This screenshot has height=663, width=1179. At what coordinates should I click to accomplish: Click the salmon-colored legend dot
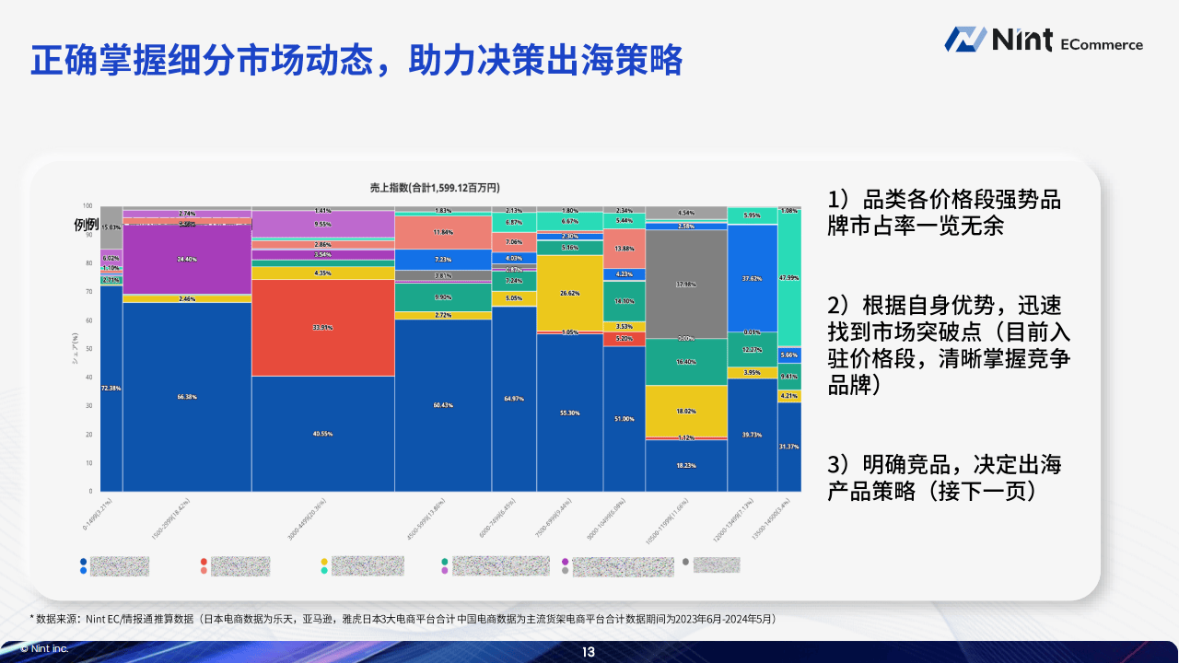pos(204,571)
